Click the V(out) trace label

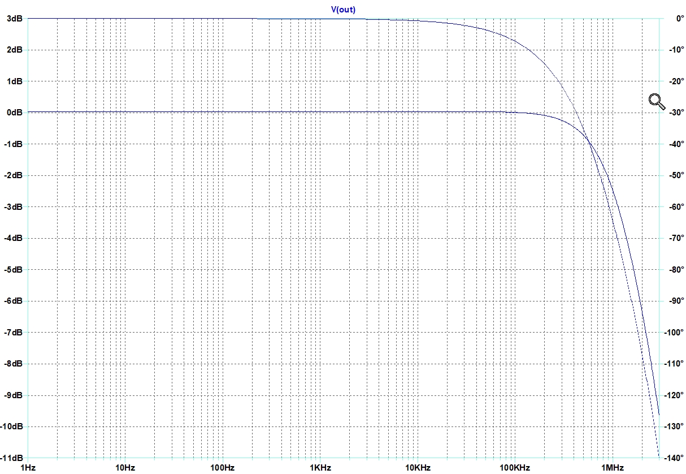[343, 10]
